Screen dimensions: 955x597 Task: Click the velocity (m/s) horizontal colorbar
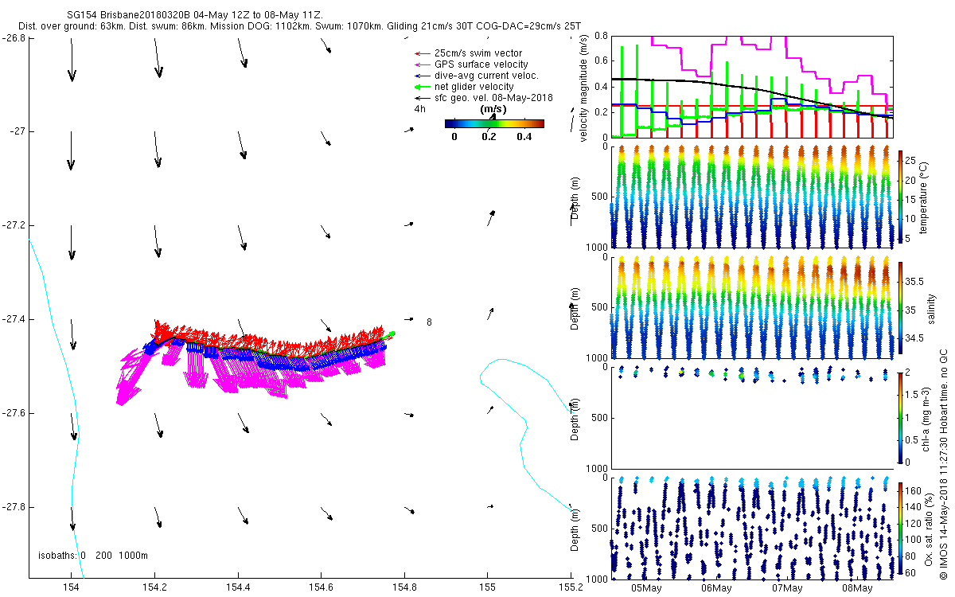tap(494, 123)
